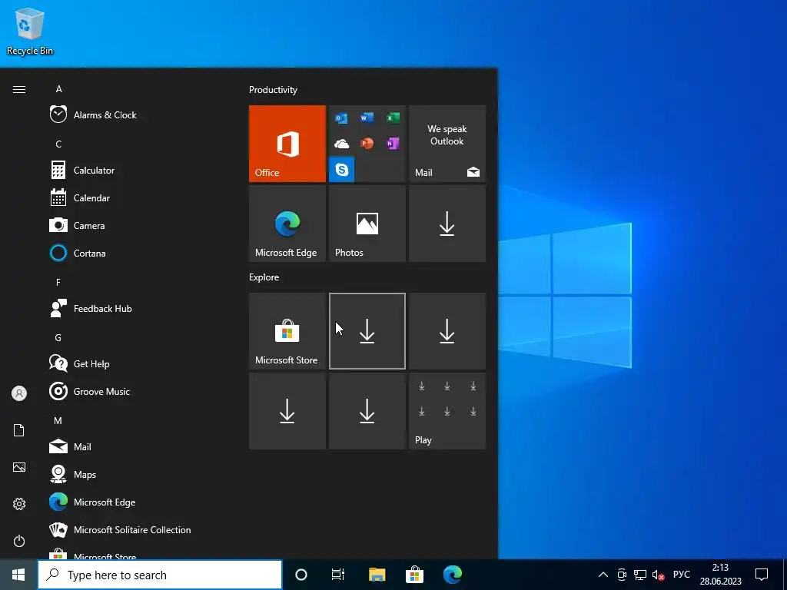Click the Meet Now tray icon
Image resolution: width=787 pixels, height=590 pixels.
(622, 575)
